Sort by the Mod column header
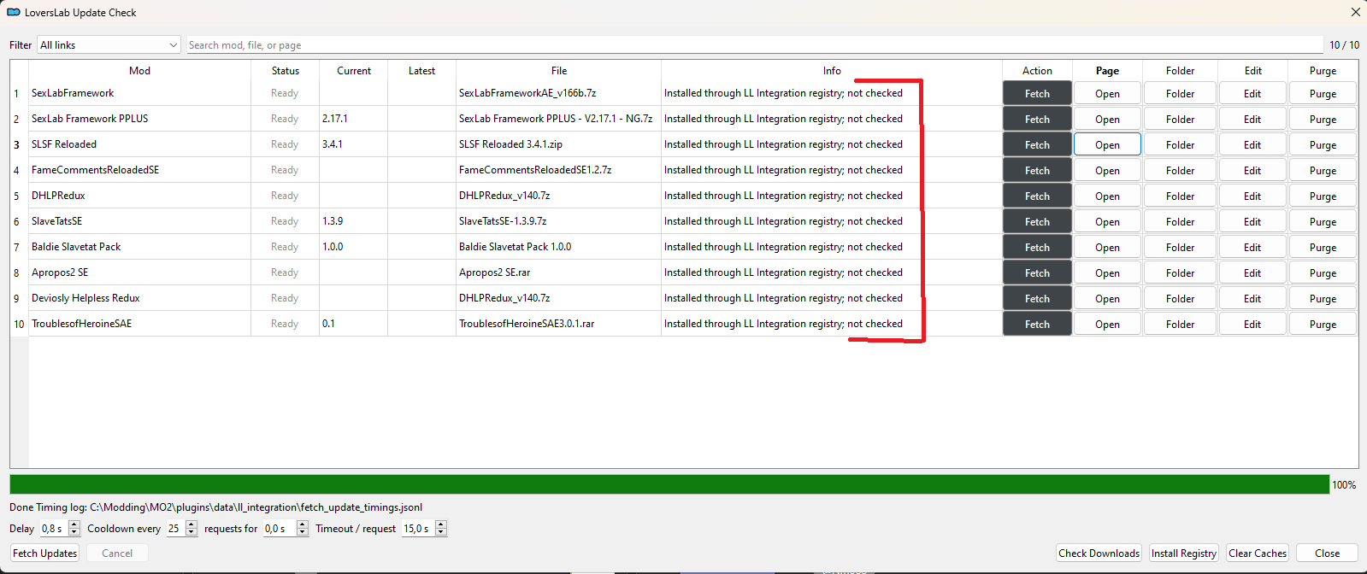Screen dimensions: 1367x574 coord(139,71)
